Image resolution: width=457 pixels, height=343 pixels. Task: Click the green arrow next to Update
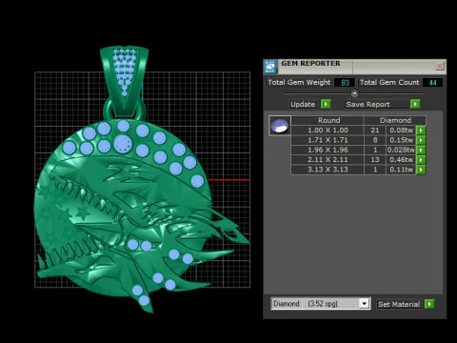pos(326,104)
